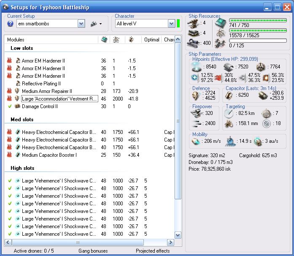
Task: Click the turret hardpoints icon
Action: 193,23
